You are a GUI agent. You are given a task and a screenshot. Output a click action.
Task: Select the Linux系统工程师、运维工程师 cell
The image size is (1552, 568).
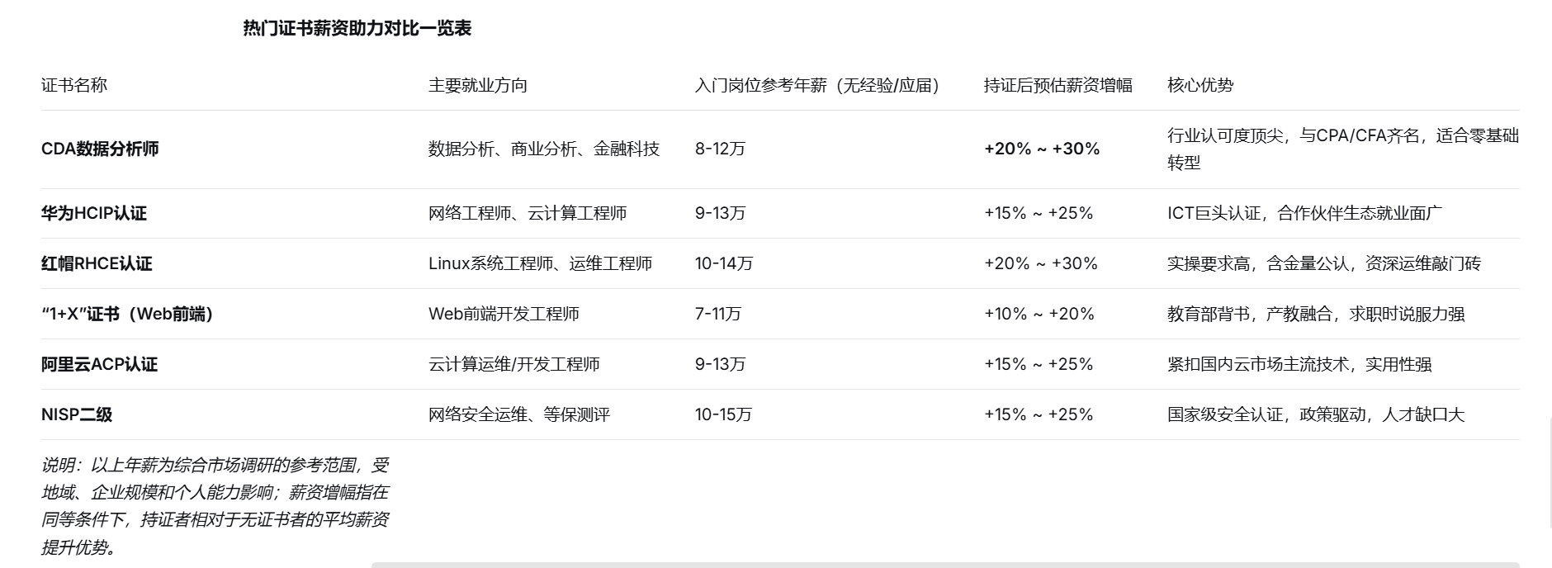pos(540,263)
